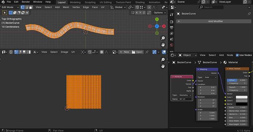
Task: Toggle X mirror axis
Action: coord(137,13)
